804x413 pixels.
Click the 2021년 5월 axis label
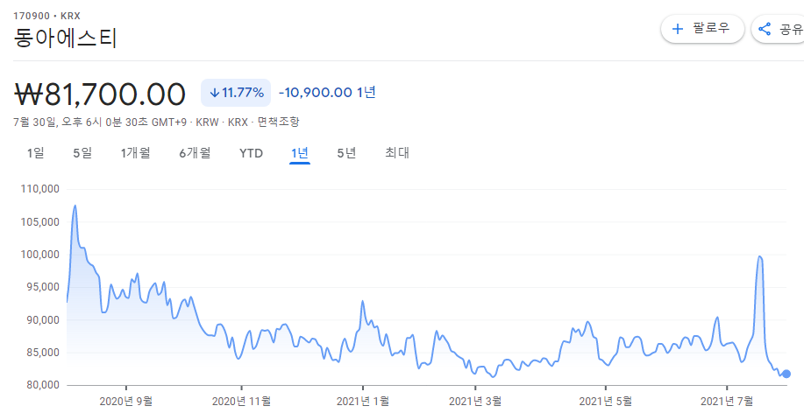coord(606,402)
